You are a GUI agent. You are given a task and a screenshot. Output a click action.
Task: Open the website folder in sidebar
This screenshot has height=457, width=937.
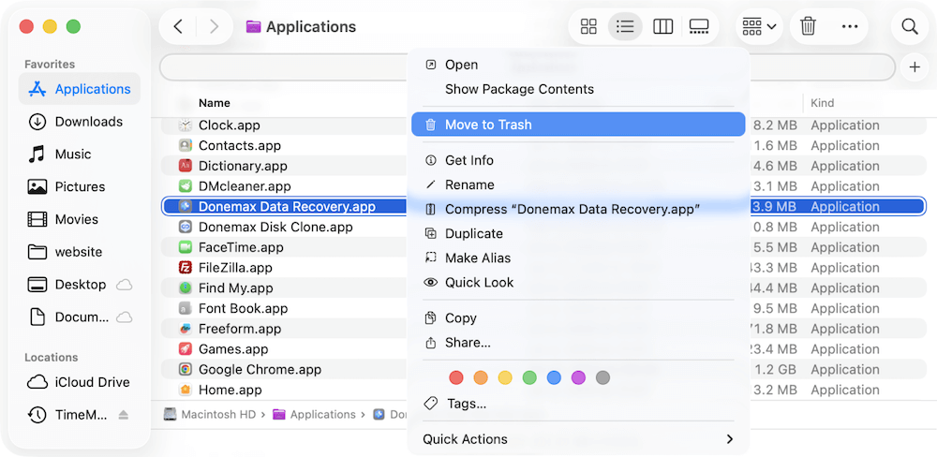[80, 252]
